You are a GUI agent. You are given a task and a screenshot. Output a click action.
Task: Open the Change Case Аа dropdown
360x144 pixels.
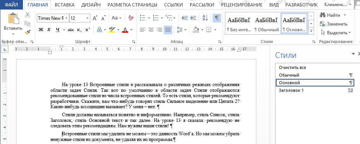[116, 18]
